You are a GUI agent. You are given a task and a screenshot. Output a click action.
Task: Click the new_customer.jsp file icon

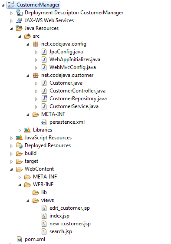[44, 224]
